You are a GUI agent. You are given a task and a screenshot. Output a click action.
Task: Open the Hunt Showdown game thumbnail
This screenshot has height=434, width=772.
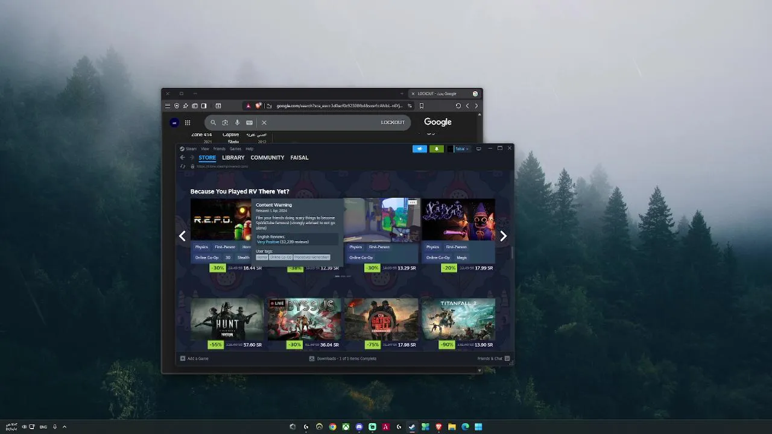(227, 319)
